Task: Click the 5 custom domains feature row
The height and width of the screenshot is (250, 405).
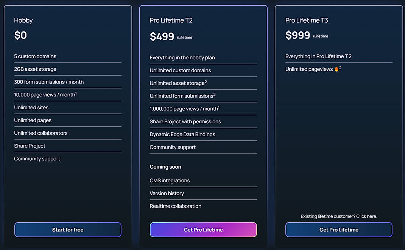Action: 34,56
